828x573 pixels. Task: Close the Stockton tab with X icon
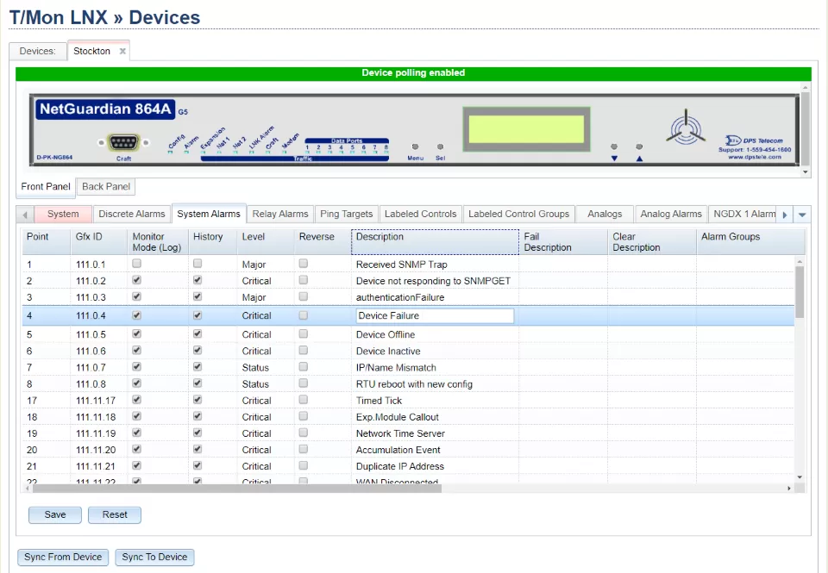pyautogui.click(x=122, y=52)
